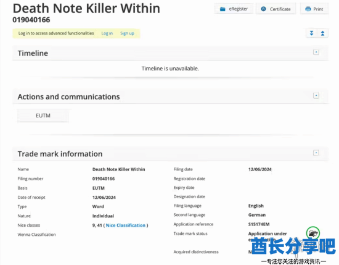Open the Nice Classification link
Screen dimensions: 339x265
click(x=125, y=225)
